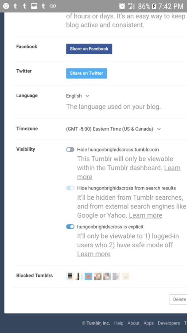Expand the Timezone Eastern Time dropdown
The height and width of the screenshot is (333, 187).
(113, 129)
